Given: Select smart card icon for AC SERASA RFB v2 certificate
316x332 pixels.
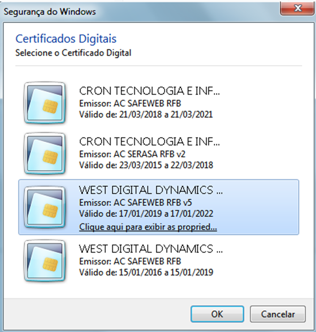Looking at the screenshot, I should pos(45,153).
